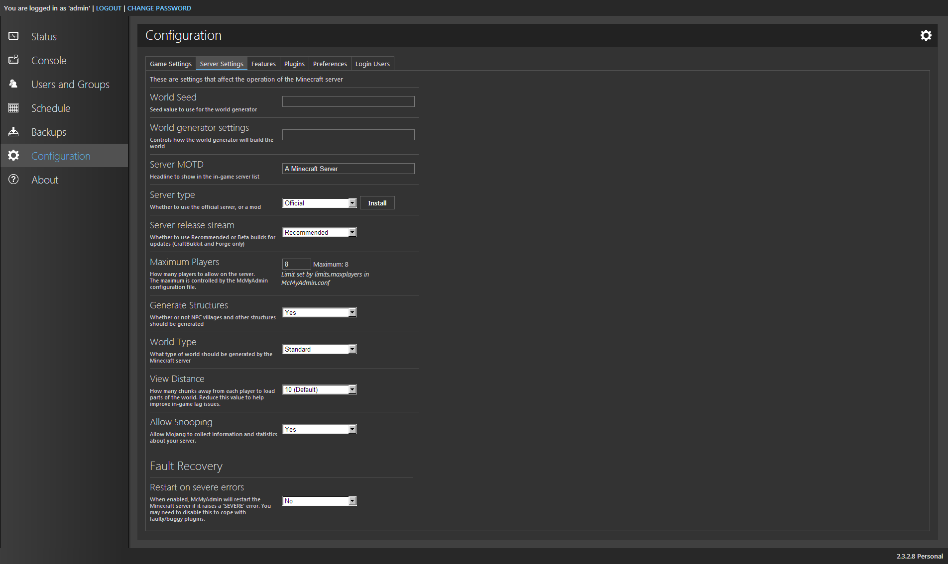Switch to the Features tab
The image size is (948, 564).
[x=263, y=64]
